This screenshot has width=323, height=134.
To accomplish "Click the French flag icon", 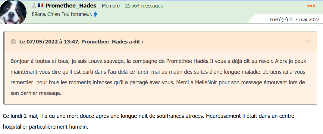I will [x=41, y=5].
